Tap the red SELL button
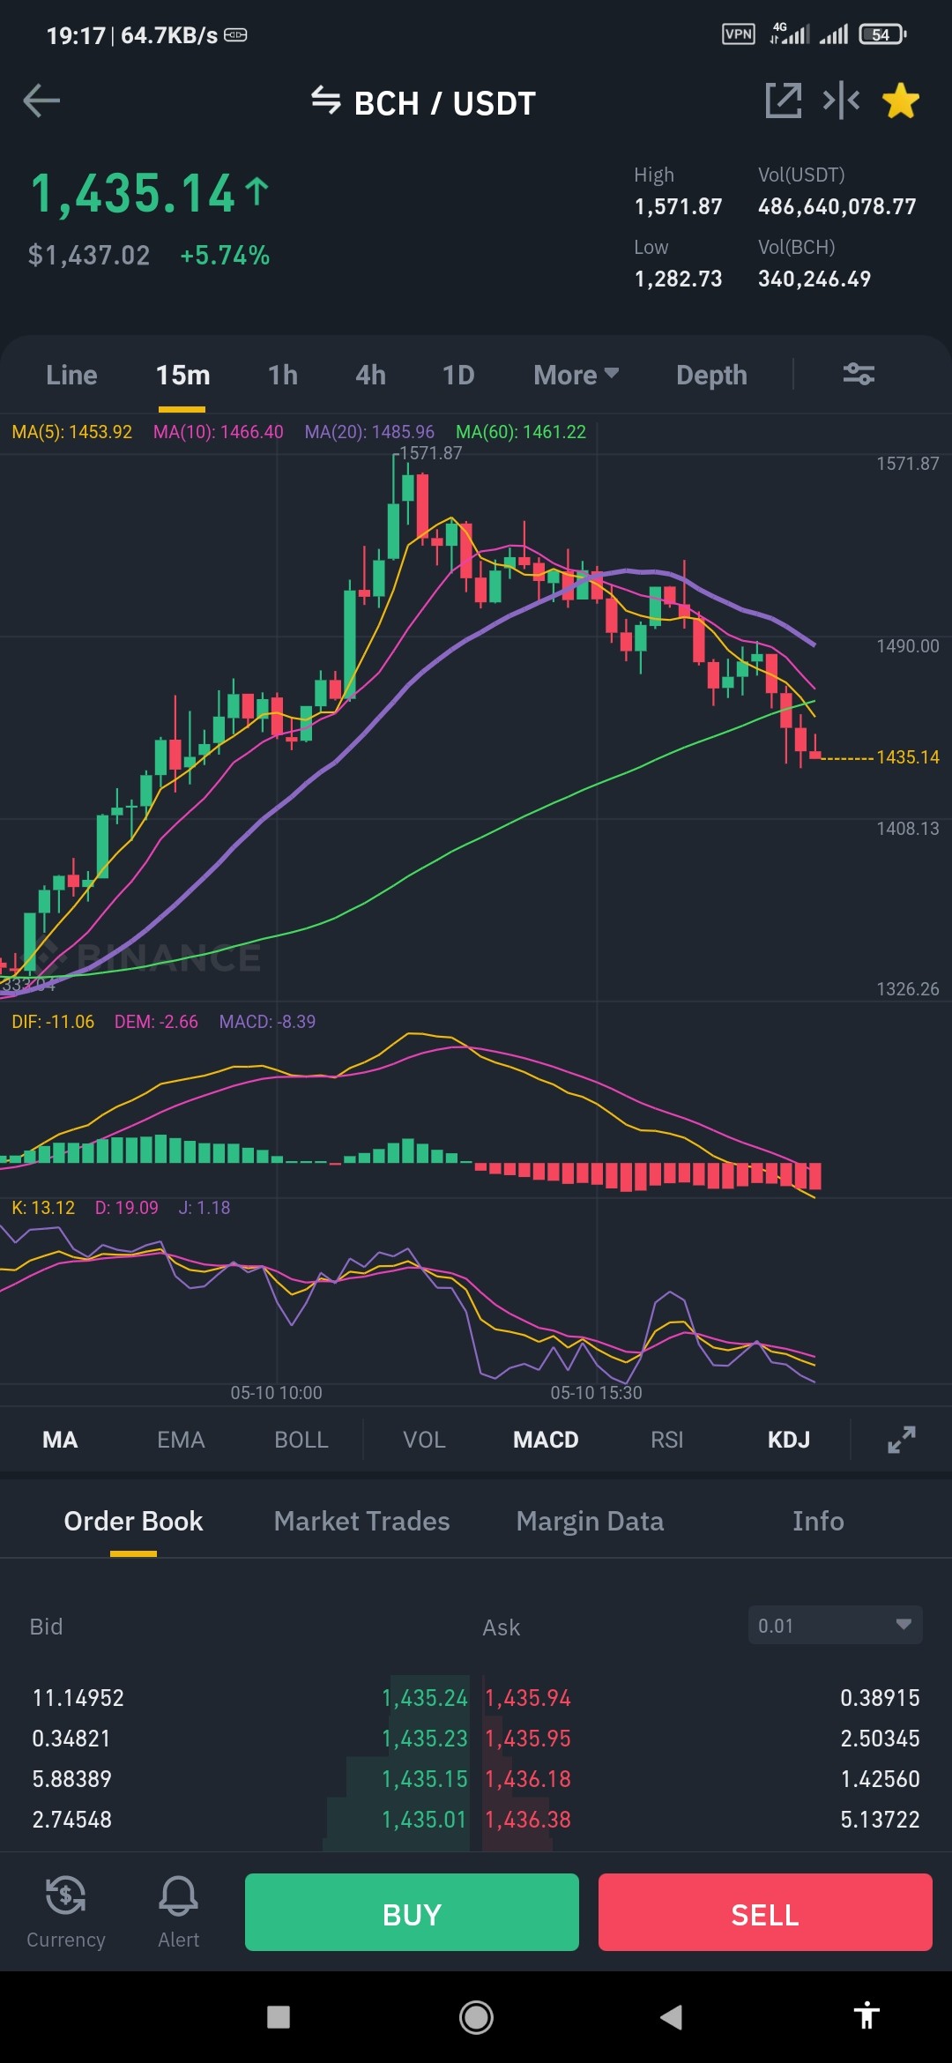952x2063 pixels. pos(765,1912)
